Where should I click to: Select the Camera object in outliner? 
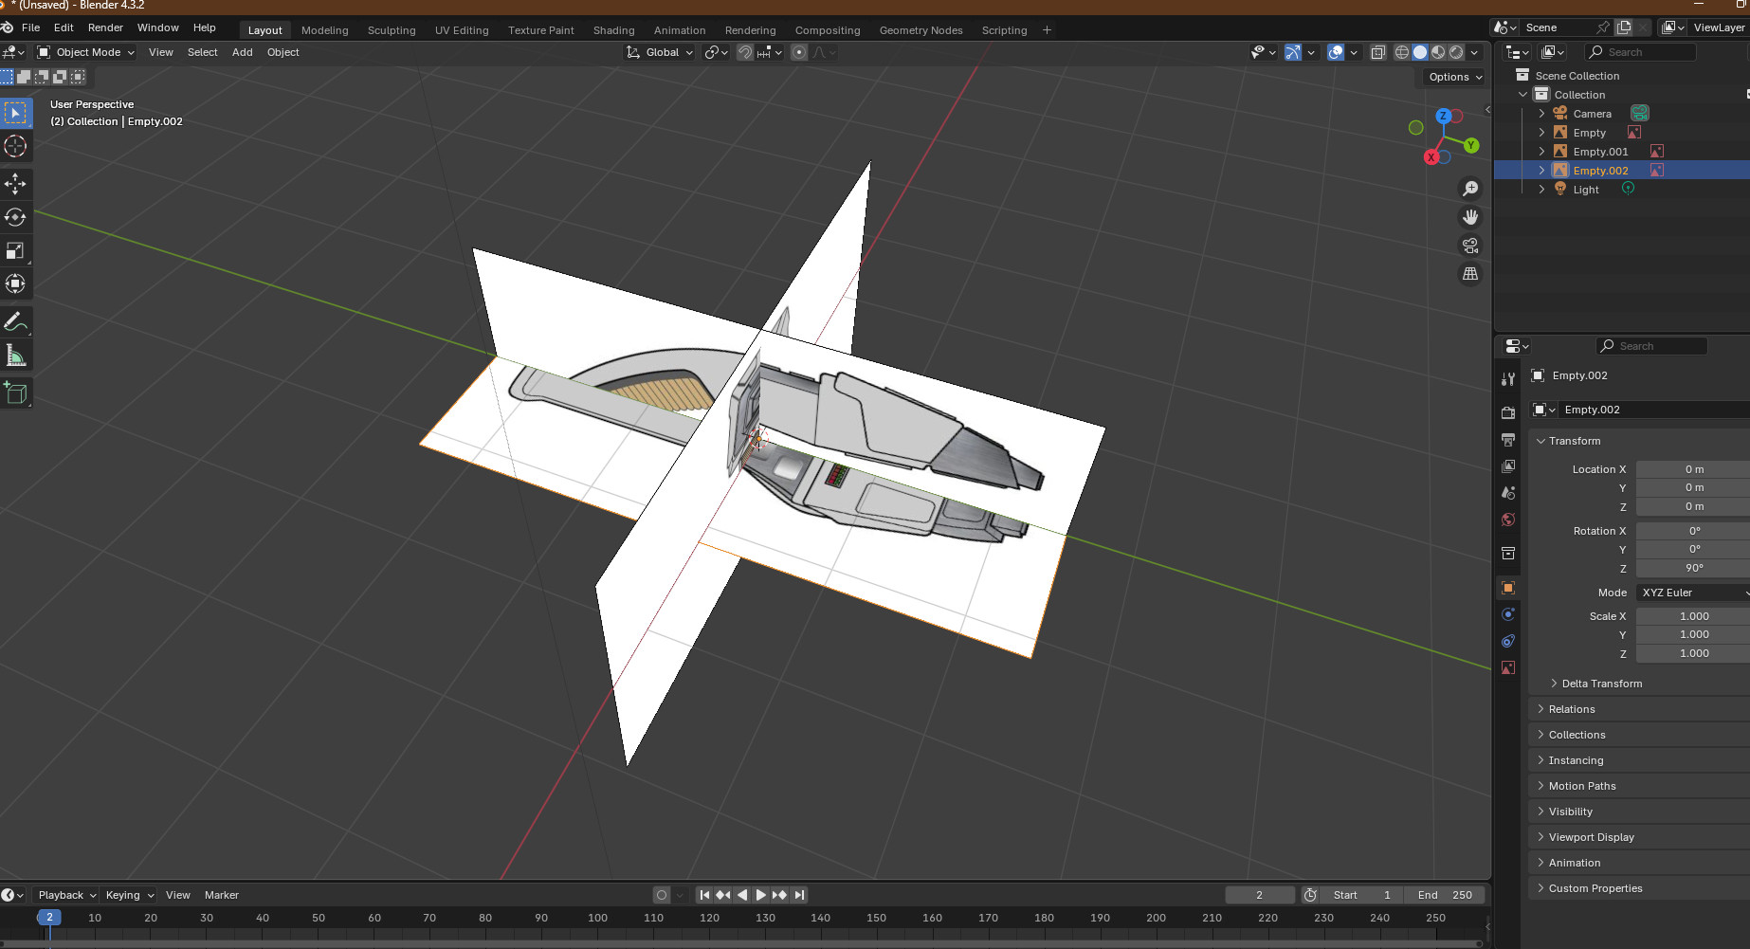click(1592, 114)
